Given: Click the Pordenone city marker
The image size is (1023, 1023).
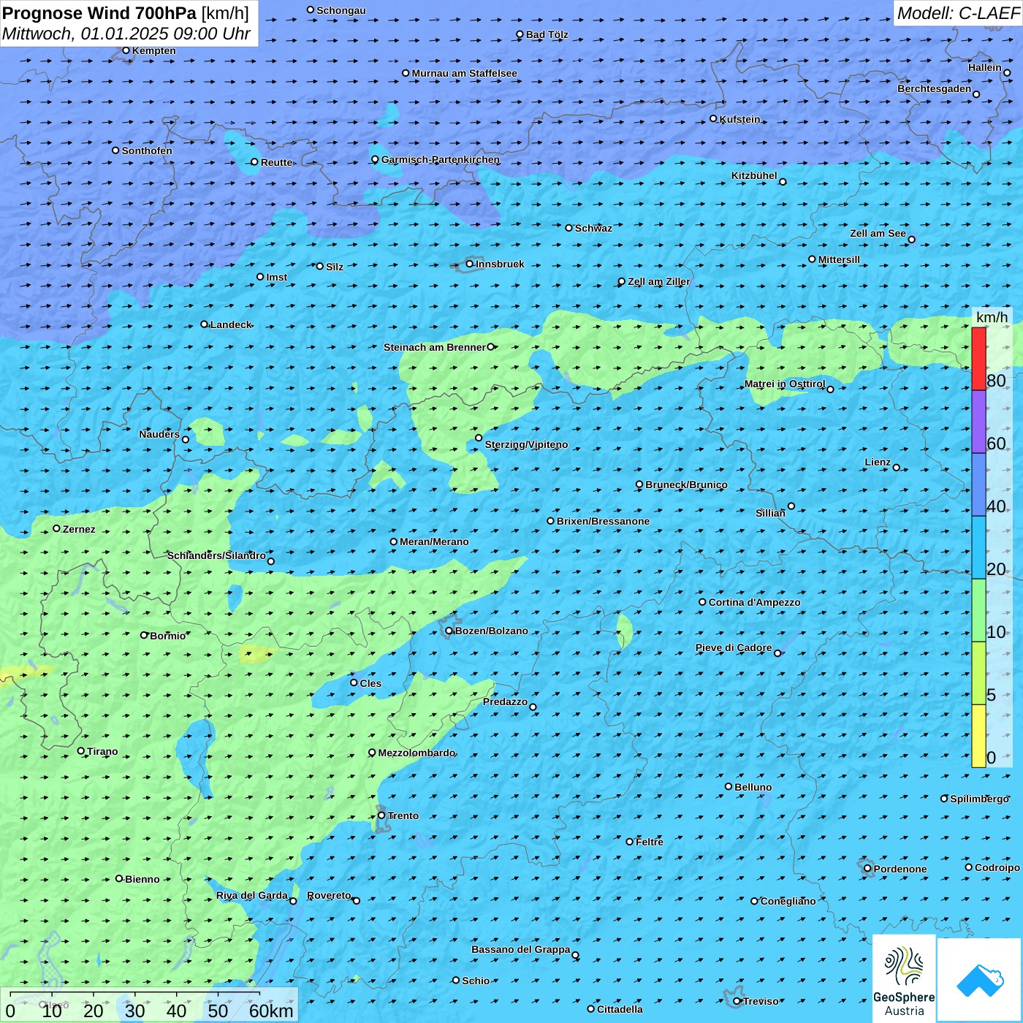Looking at the screenshot, I should coord(867,869).
